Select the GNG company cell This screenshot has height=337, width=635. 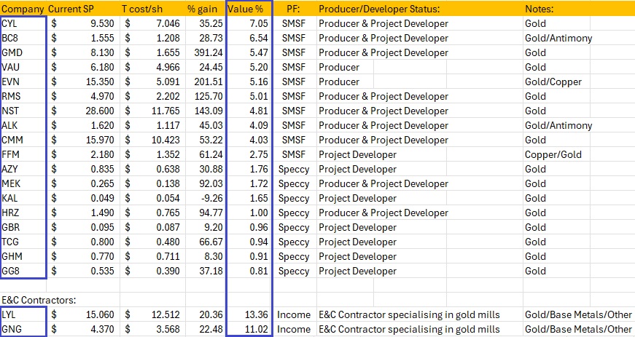click(23, 329)
